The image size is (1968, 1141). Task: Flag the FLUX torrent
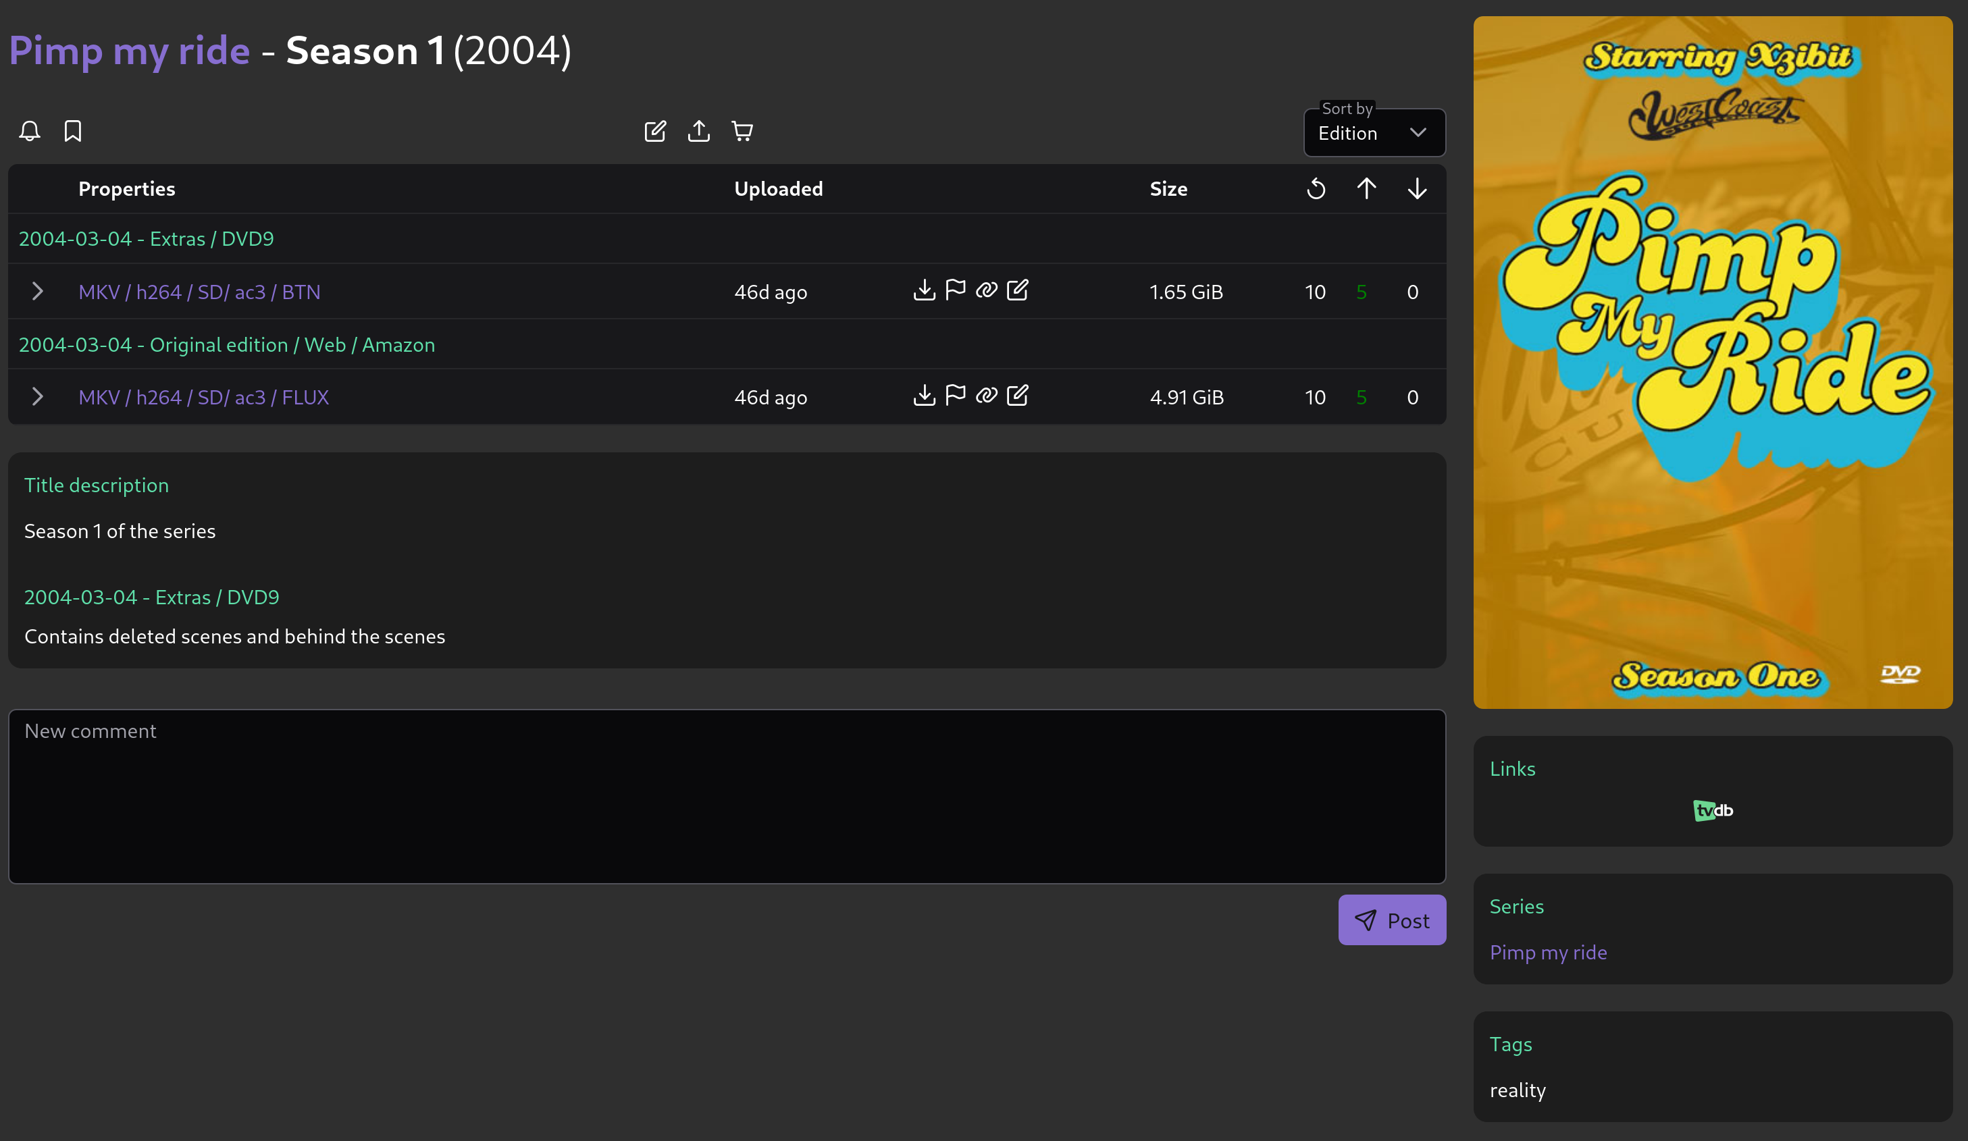[955, 396]
